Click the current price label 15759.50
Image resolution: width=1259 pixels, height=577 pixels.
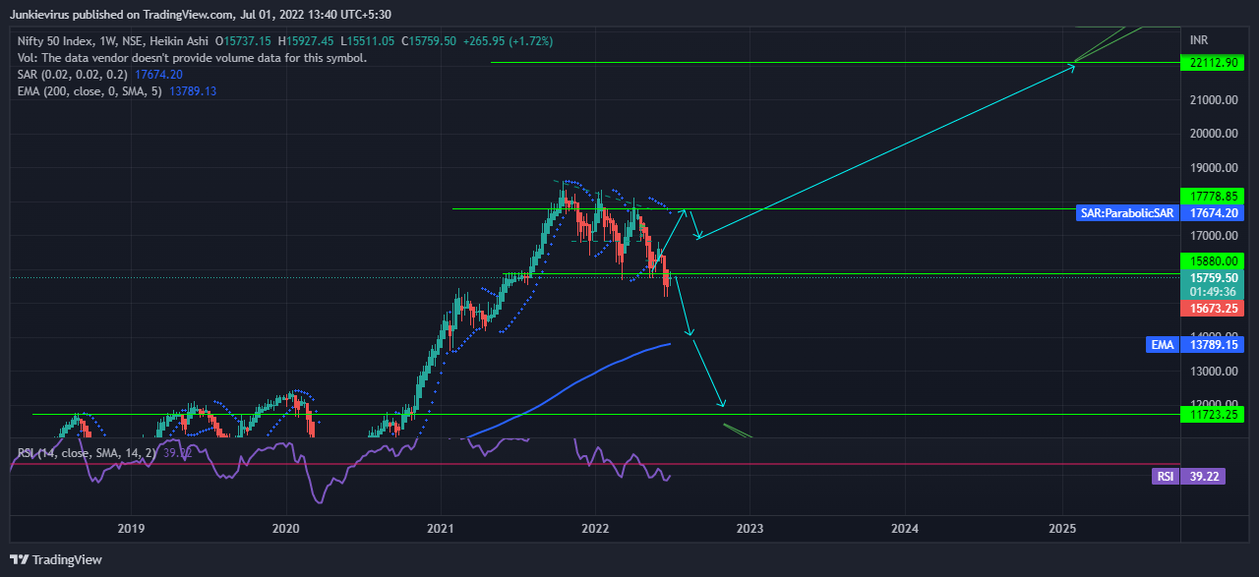(1211, 278)
